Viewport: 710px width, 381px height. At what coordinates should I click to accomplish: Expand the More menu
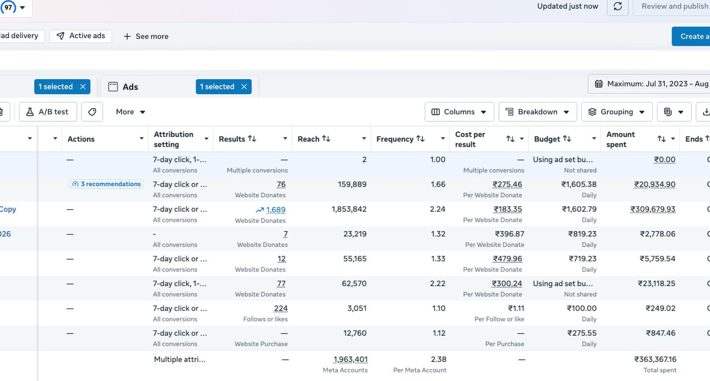click(x=130, y=112)
